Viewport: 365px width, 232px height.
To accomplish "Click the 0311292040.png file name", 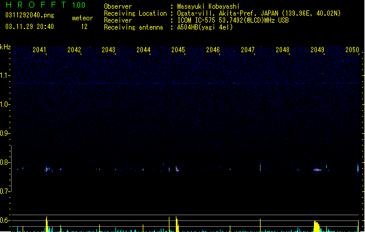I will pos(30,15).
